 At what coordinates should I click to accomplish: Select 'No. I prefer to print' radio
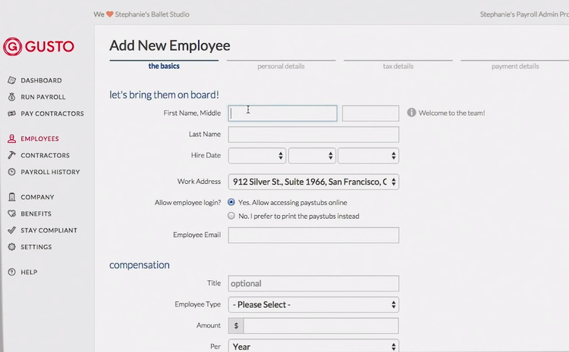[231, 216]
